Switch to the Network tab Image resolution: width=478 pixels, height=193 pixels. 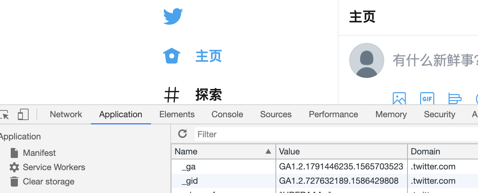click(x=66, y=114)
